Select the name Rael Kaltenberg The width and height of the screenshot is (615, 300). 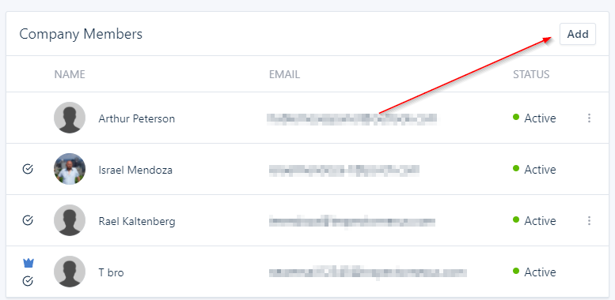tap(137, 221)
